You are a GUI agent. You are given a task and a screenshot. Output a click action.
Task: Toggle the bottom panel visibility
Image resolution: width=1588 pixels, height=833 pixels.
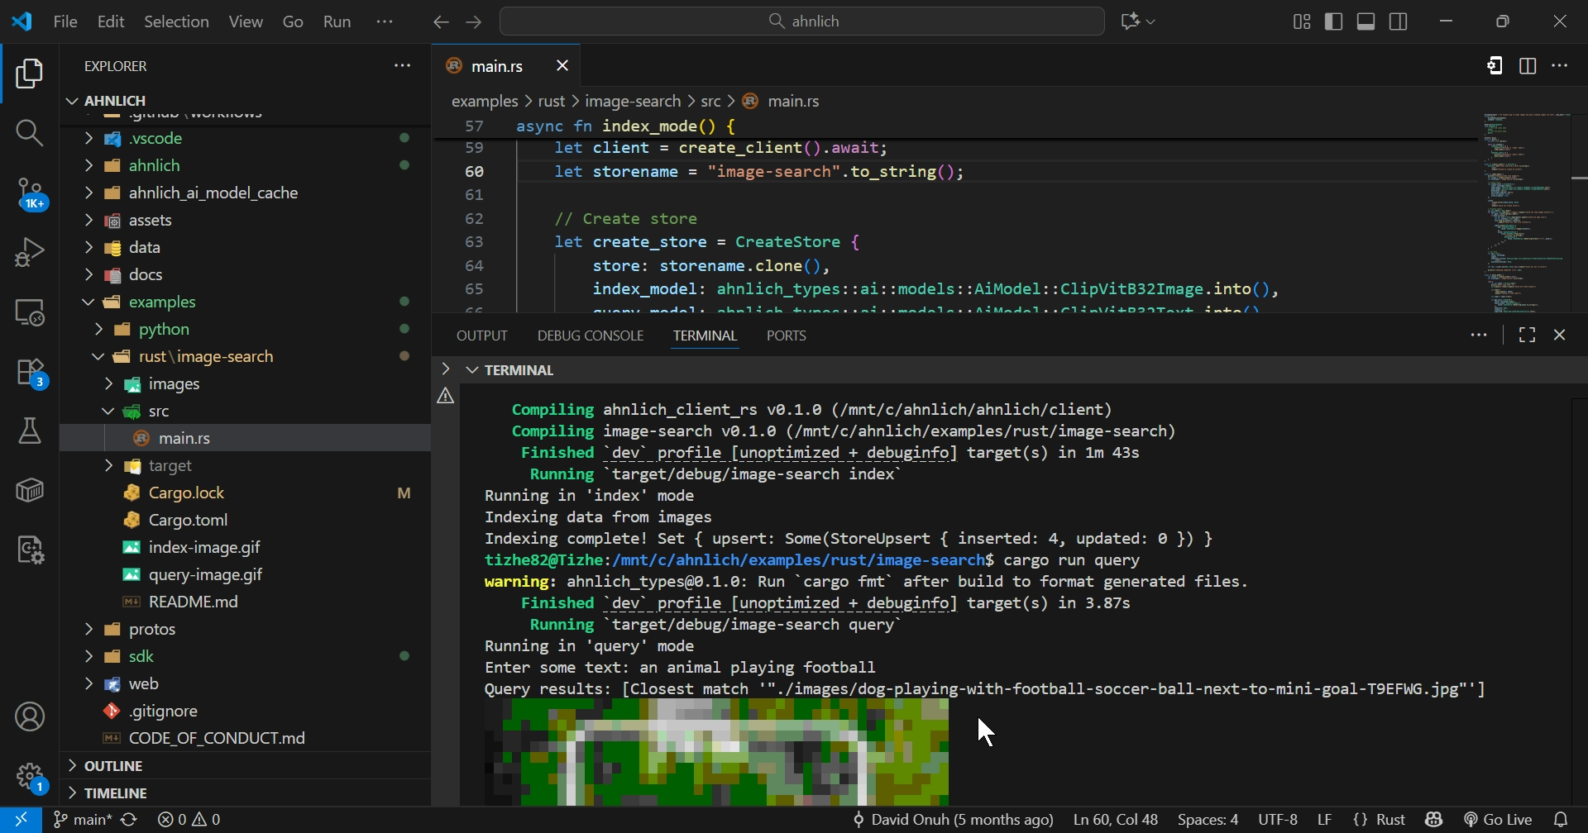pos(1366,22)
